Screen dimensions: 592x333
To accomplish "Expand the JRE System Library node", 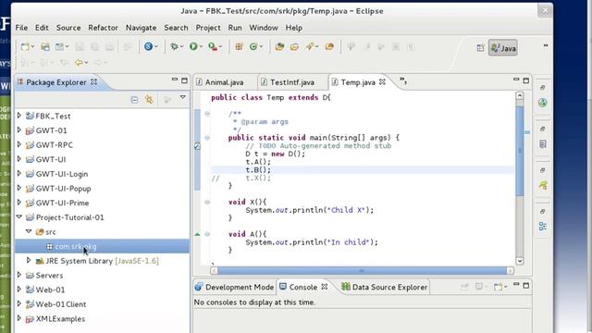I will 29,261.
